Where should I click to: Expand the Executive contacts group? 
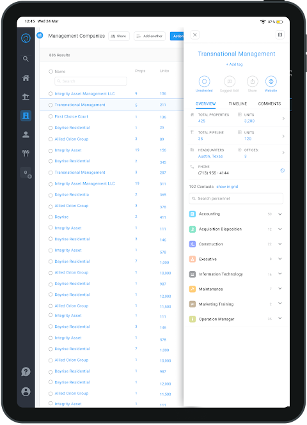[x=280, y=259]
